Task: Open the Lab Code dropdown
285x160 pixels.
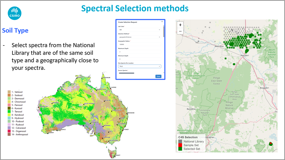Action: (x=139, y=30)
